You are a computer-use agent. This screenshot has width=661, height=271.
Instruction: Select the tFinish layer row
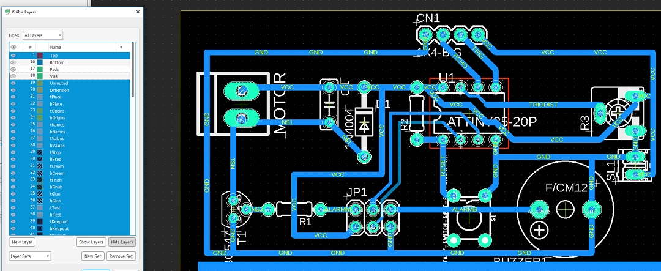tap(70, 180)
